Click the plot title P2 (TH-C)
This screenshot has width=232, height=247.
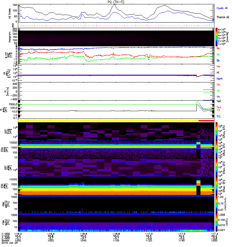click(116, 2)
